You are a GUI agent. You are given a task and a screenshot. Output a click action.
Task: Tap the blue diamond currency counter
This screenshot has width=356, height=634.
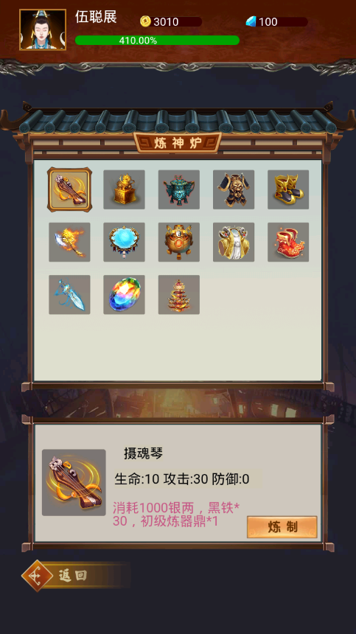point(276,21)
